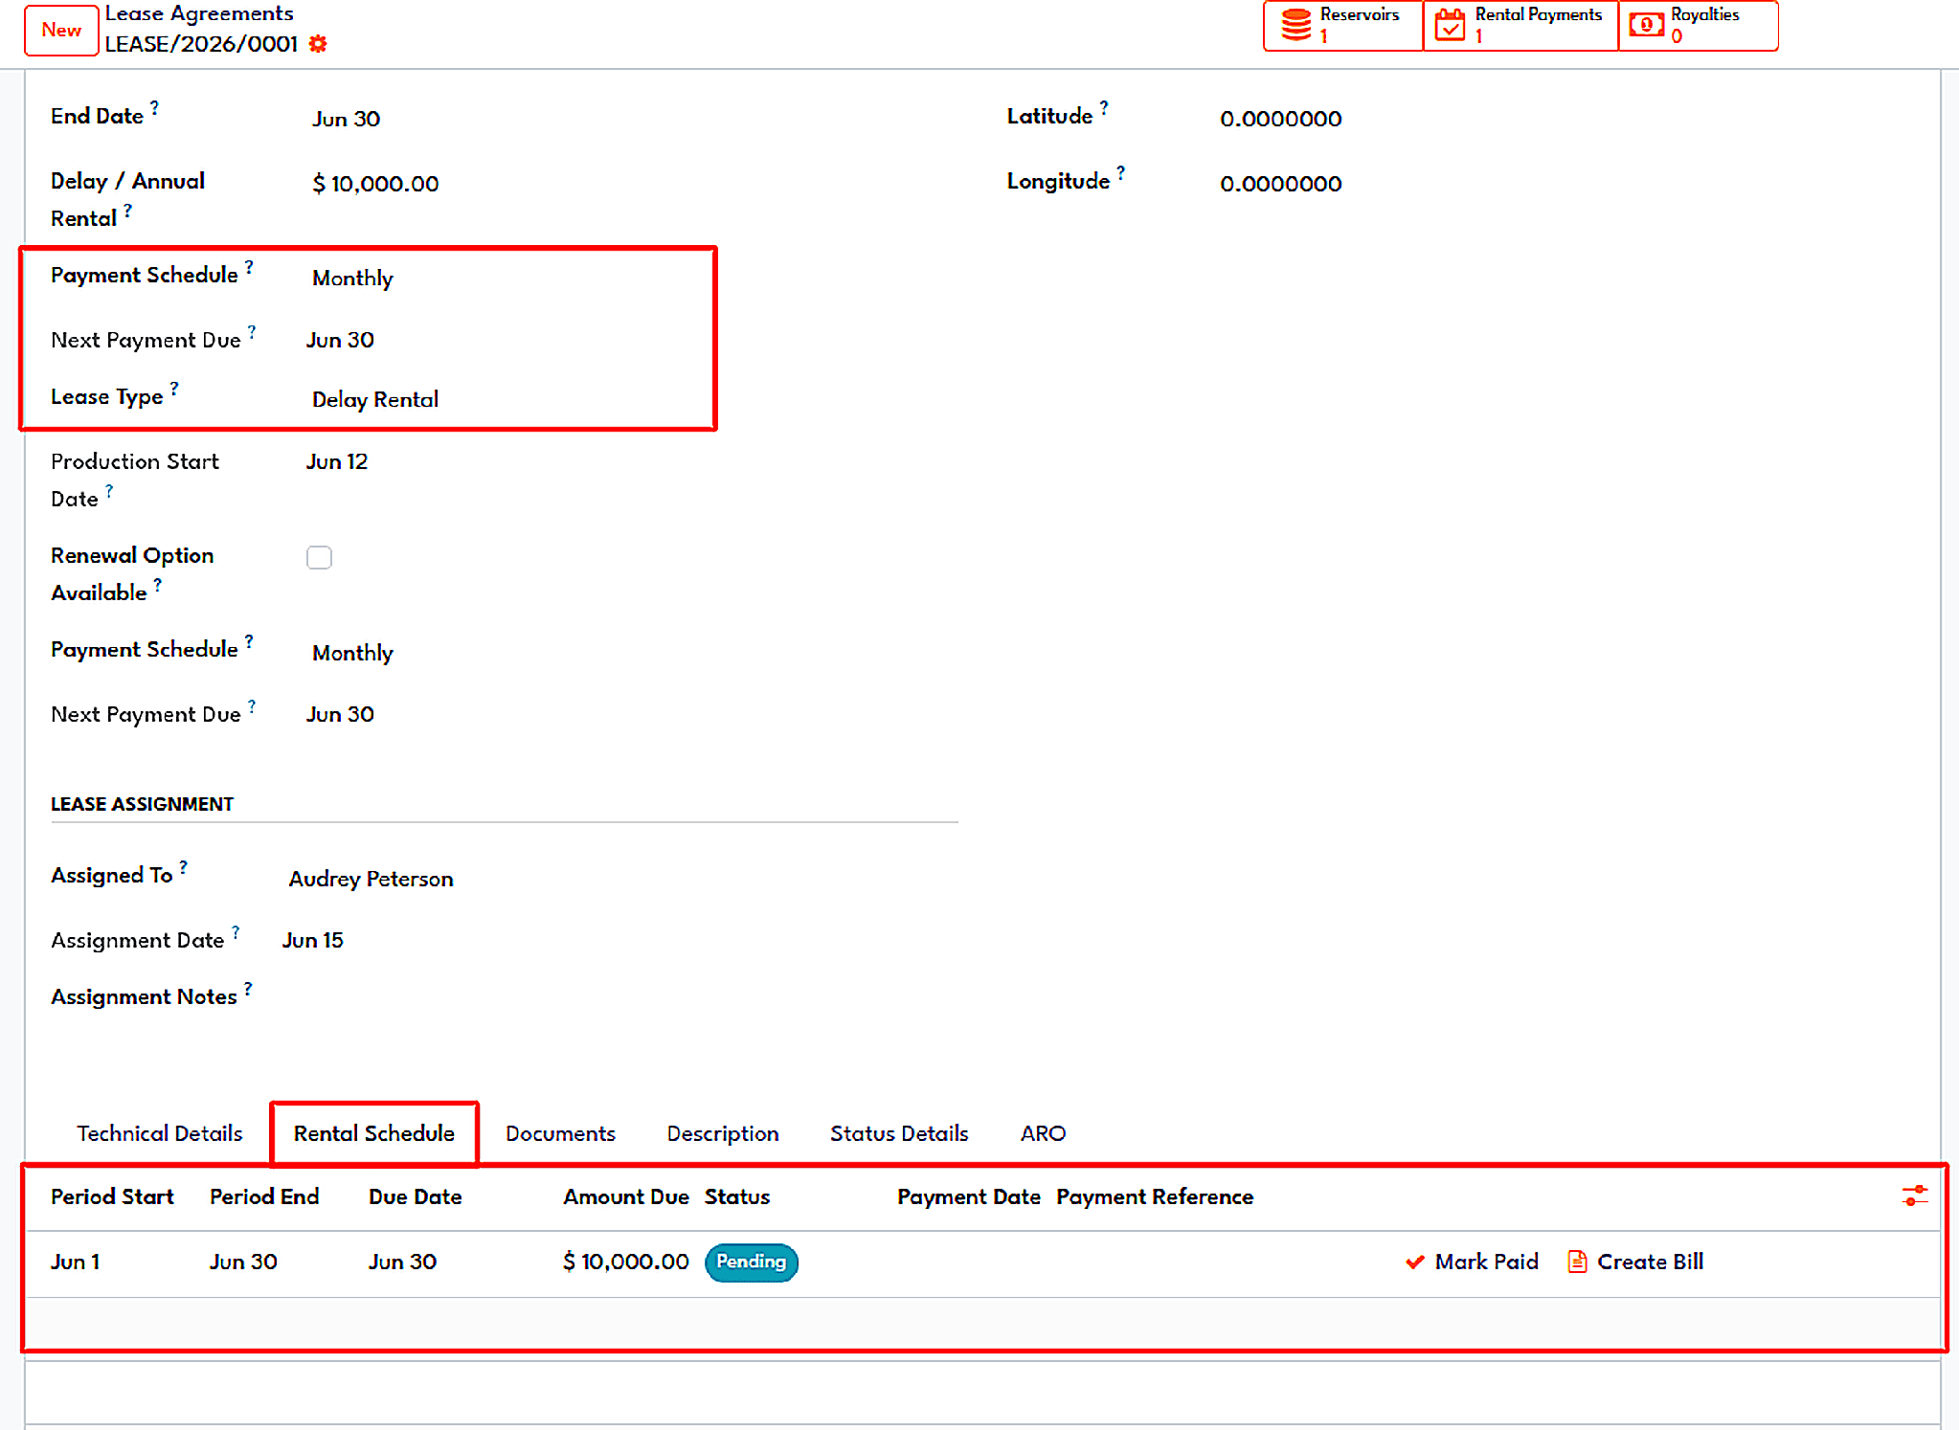This screenshot has width=1959, height=1430.
Task: Click Mark Paid on the Jun 1 row
Action: 1472,1262
